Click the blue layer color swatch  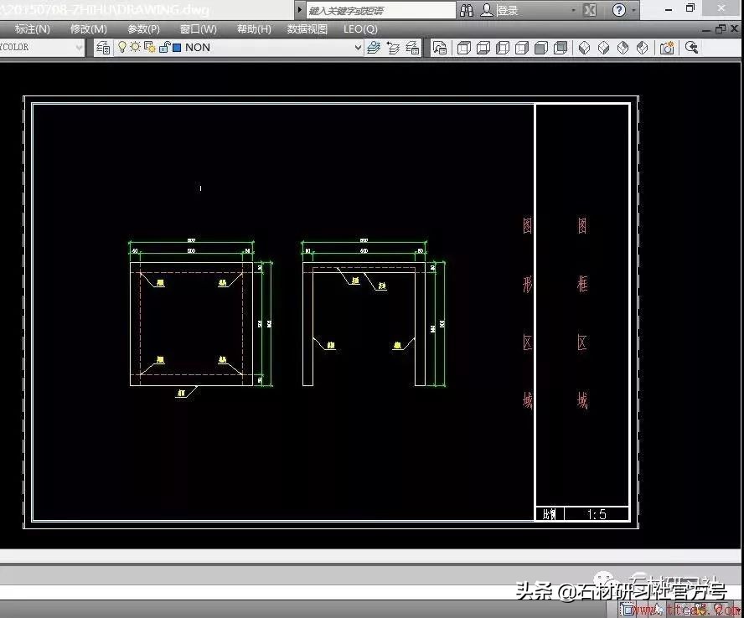pos(177,48)
